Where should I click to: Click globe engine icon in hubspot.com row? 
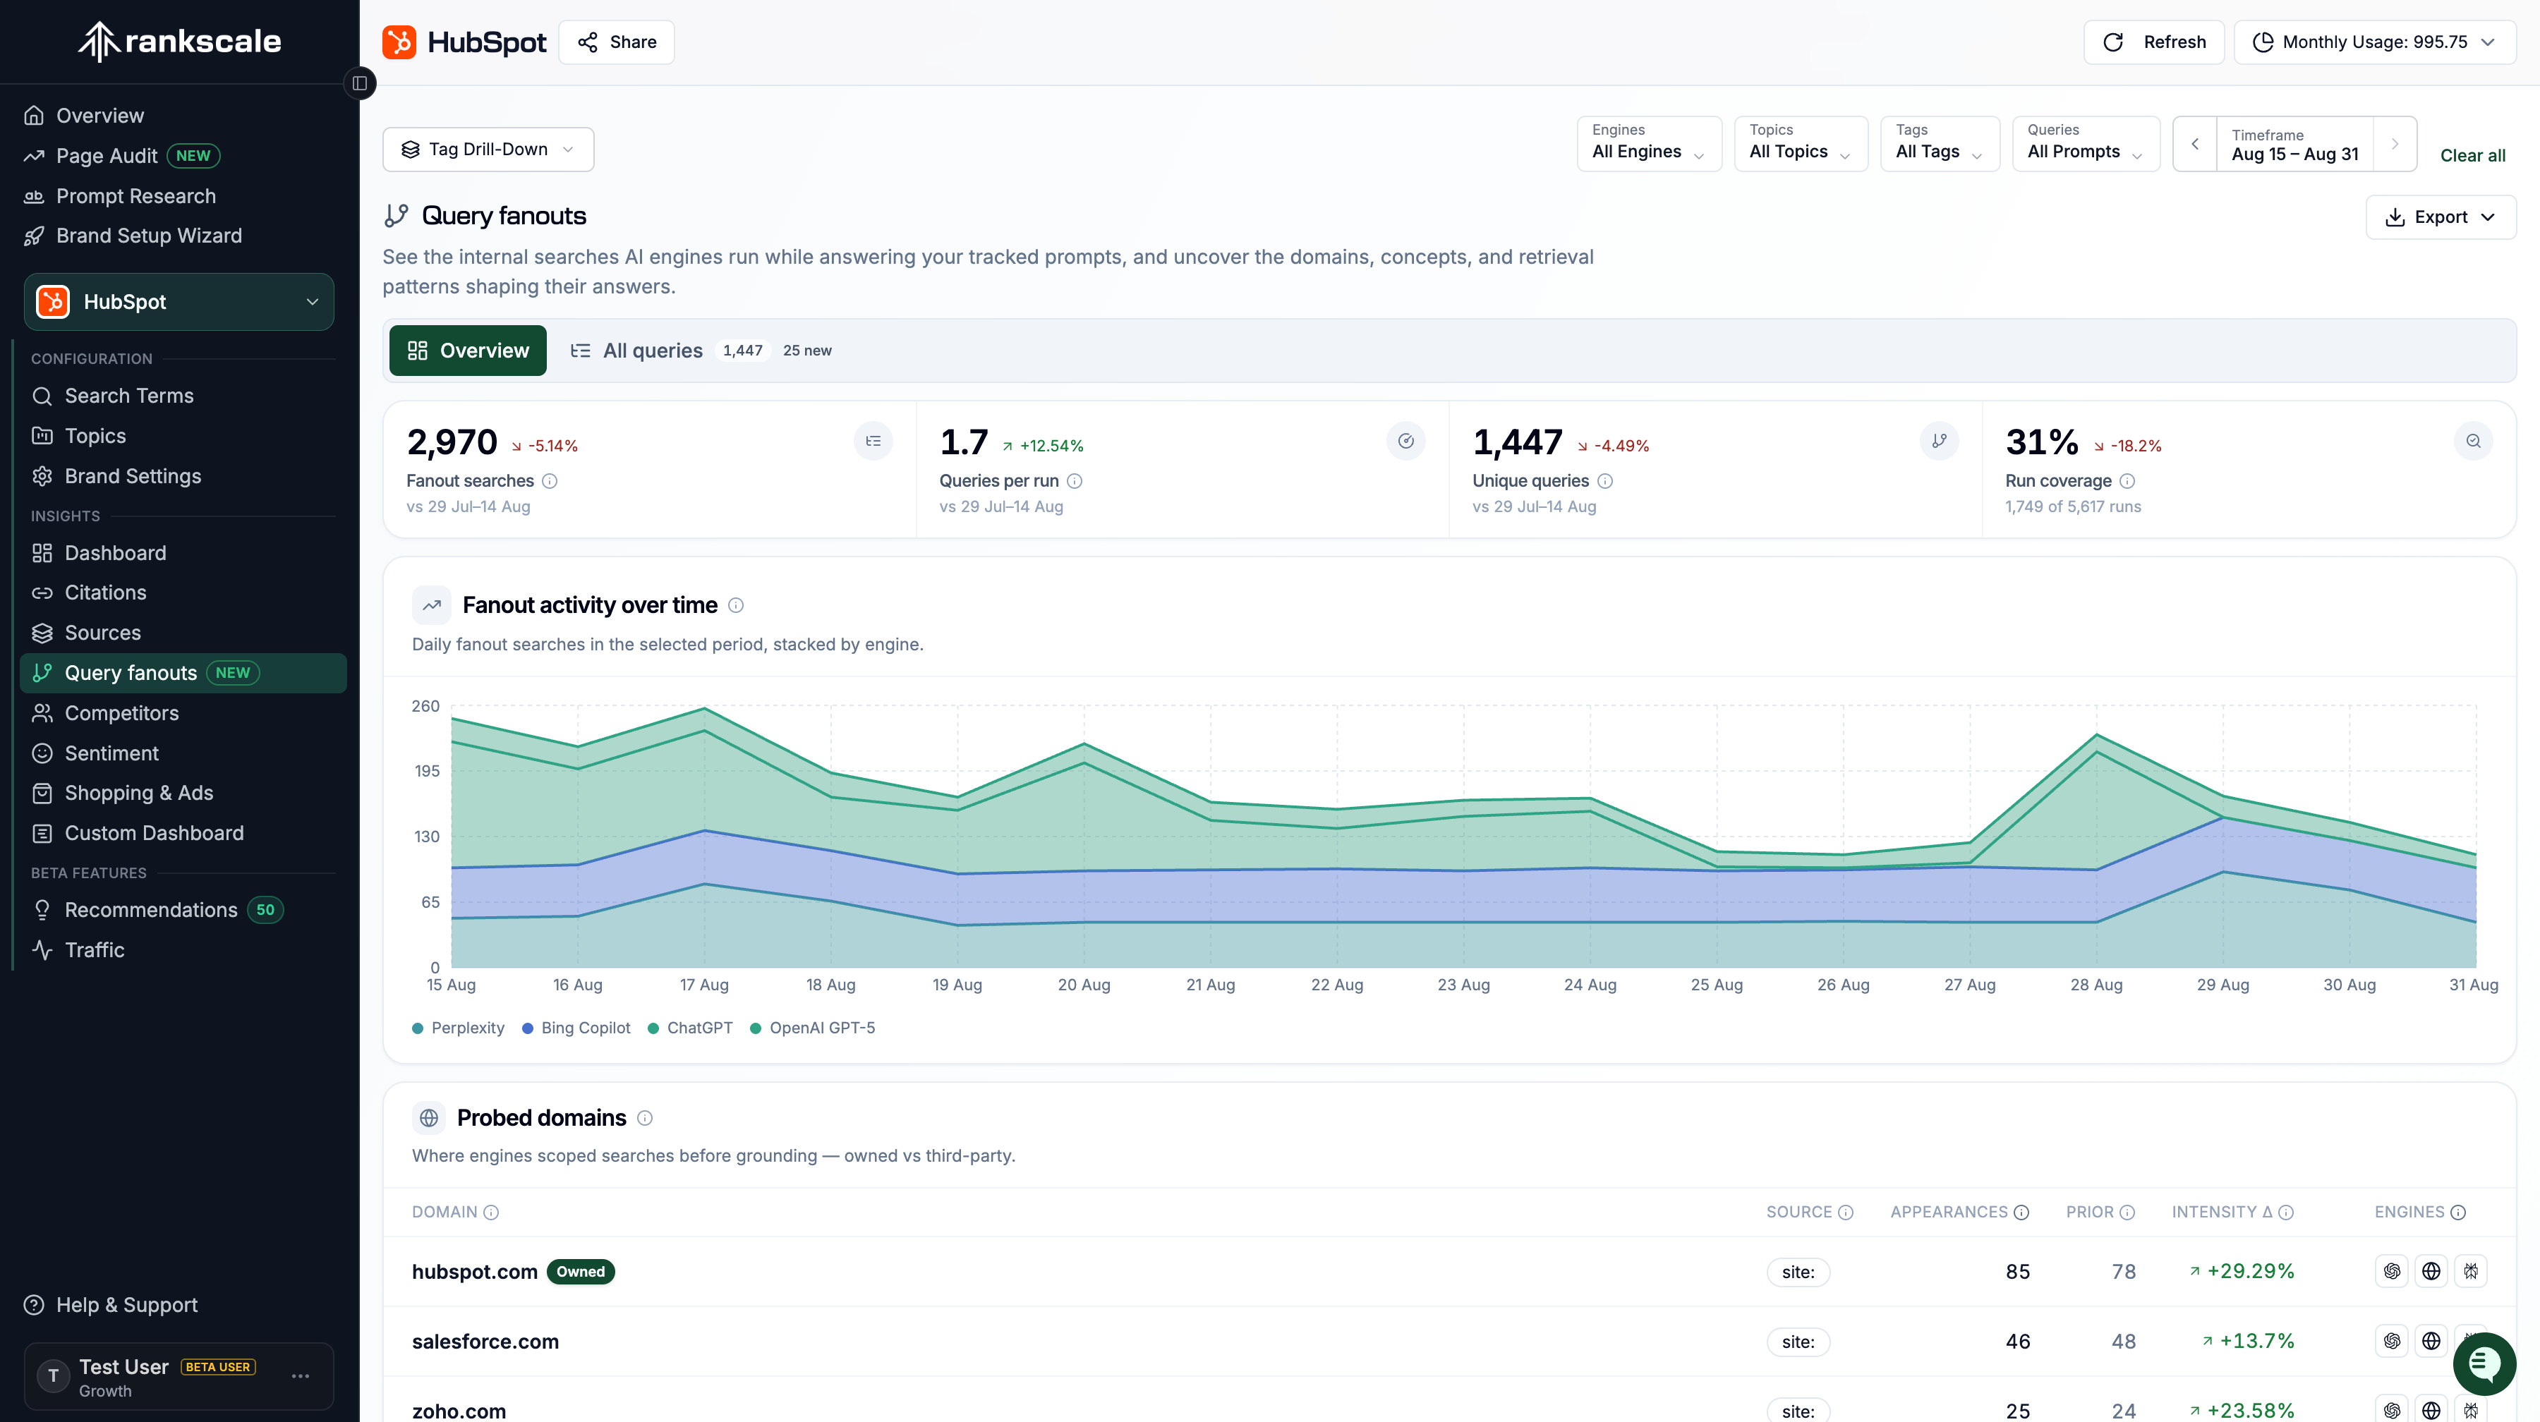[x=2431, y=1271]
